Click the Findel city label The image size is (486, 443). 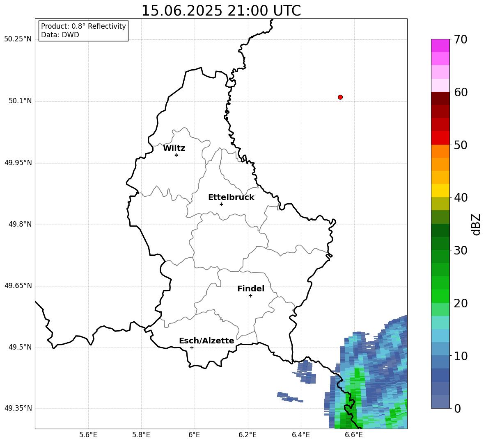251,289
